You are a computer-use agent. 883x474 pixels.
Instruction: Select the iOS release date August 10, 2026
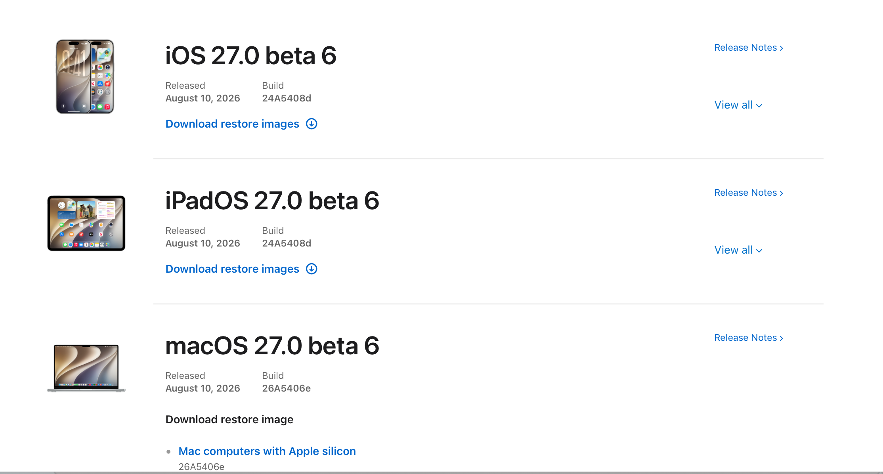coord(203,98)
